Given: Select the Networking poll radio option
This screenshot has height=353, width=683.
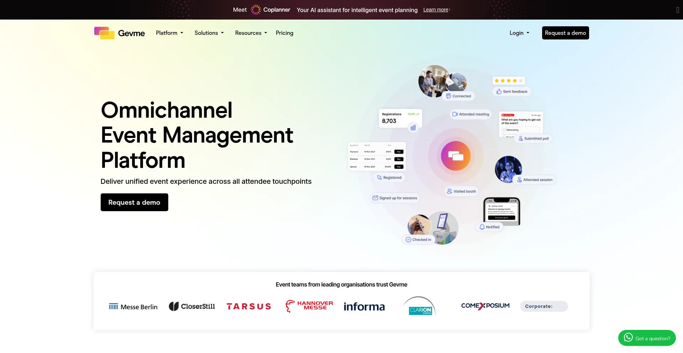Looking at the screenshot, I should click(504, 130).
